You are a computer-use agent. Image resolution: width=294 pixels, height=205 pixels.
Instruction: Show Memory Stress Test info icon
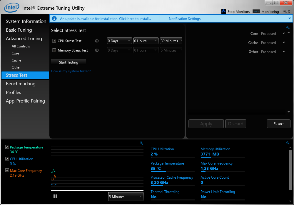(x=97, y=50)
